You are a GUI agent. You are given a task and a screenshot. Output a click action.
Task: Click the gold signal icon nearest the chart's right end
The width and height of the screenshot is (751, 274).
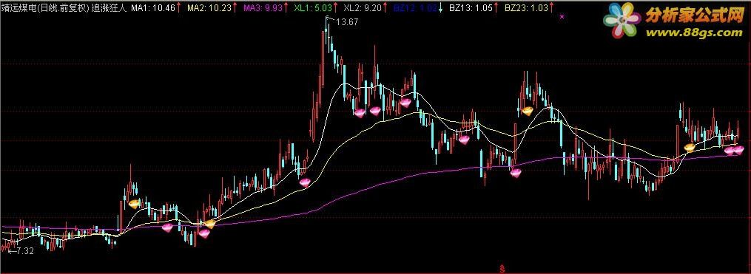click(690, 148)
